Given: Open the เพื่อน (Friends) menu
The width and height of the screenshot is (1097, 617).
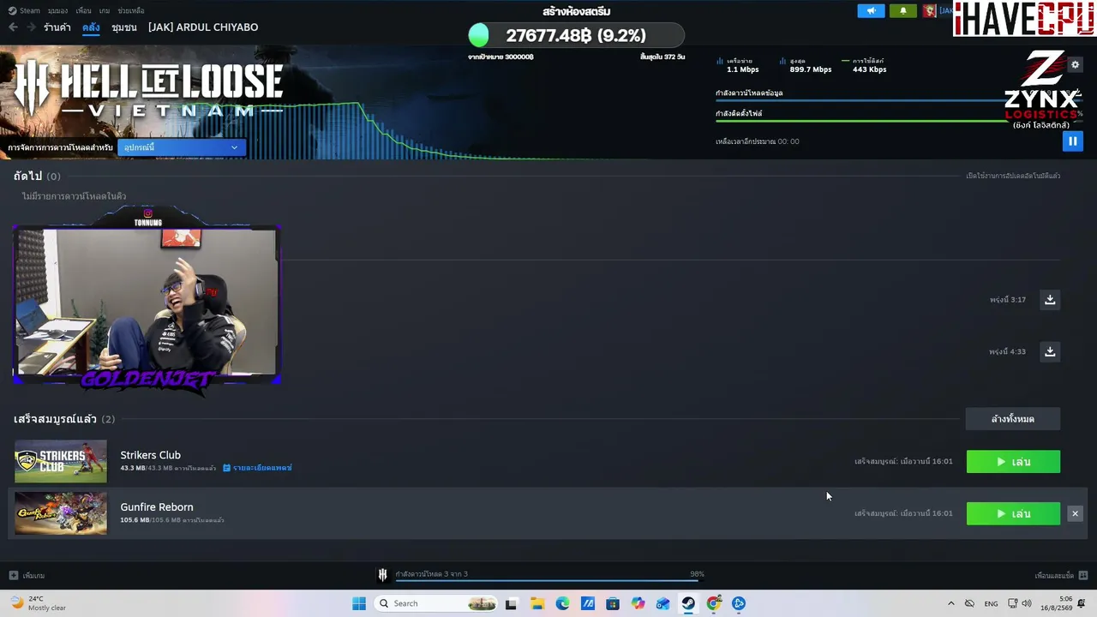Looking at the screenshot, I should coord(83,10).
